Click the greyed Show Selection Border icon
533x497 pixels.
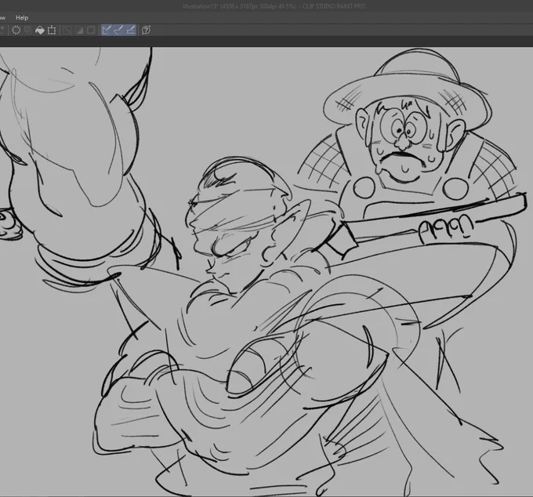[x=91, y=31]
